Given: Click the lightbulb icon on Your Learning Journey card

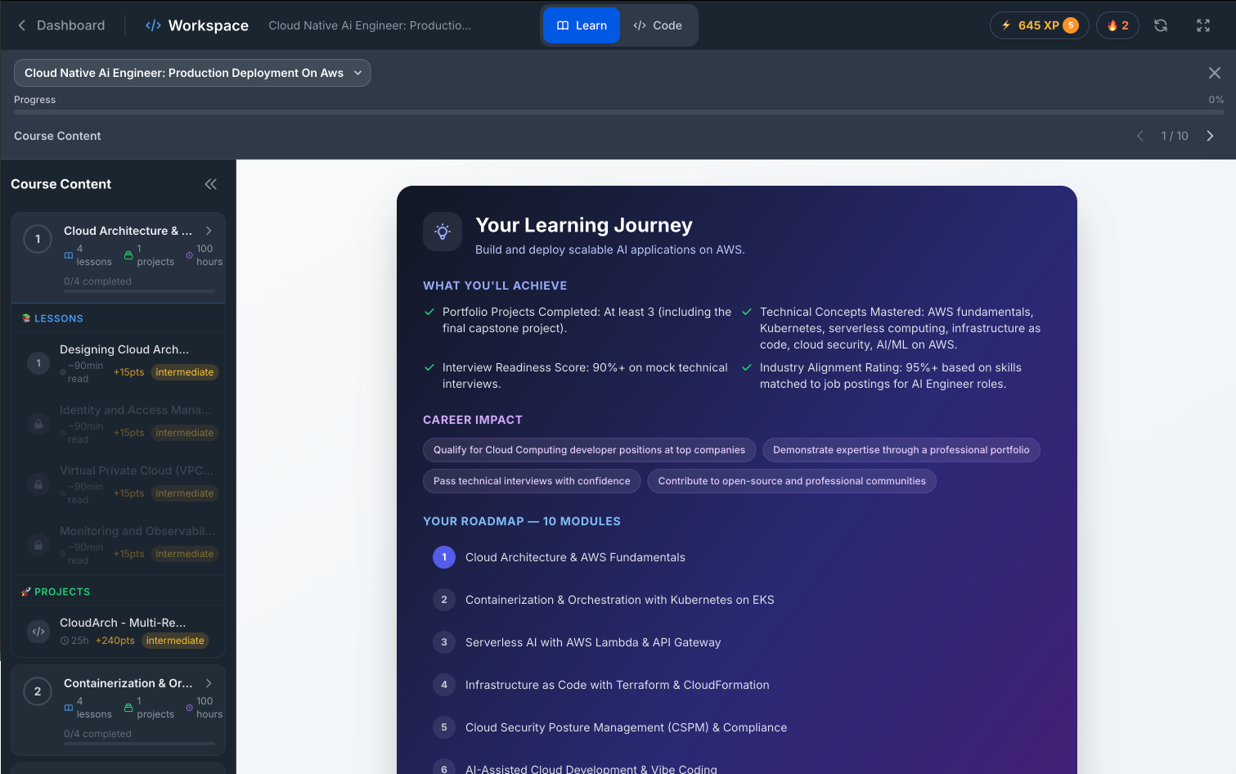Looking at the screenshot, I should (x=442, y=232).
